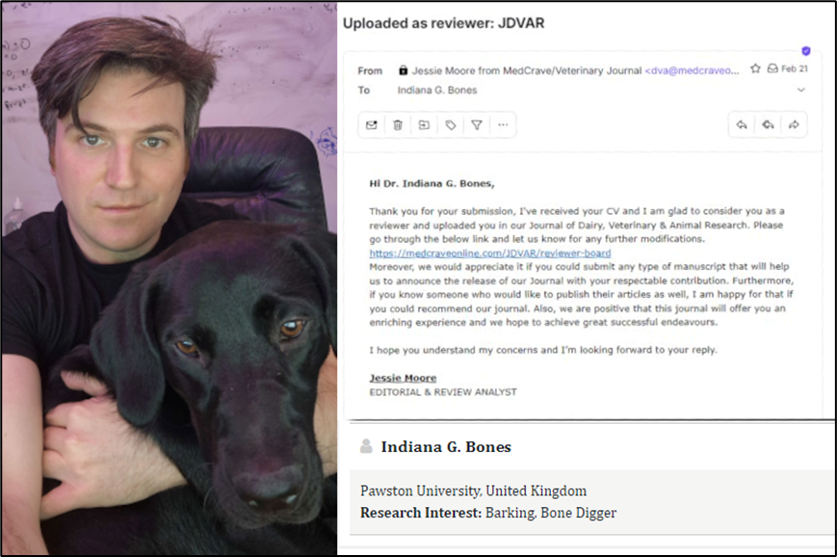Click the lock icon next to sender name
837x557 pixels.
[403, 70]
